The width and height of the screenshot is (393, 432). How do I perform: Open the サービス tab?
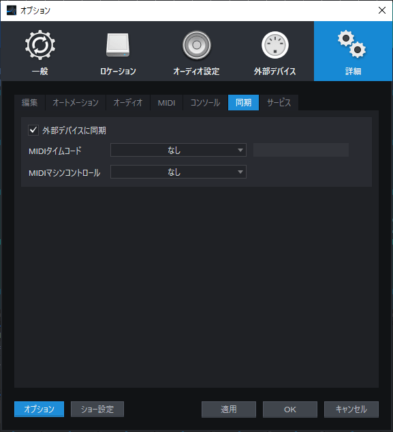279,102
